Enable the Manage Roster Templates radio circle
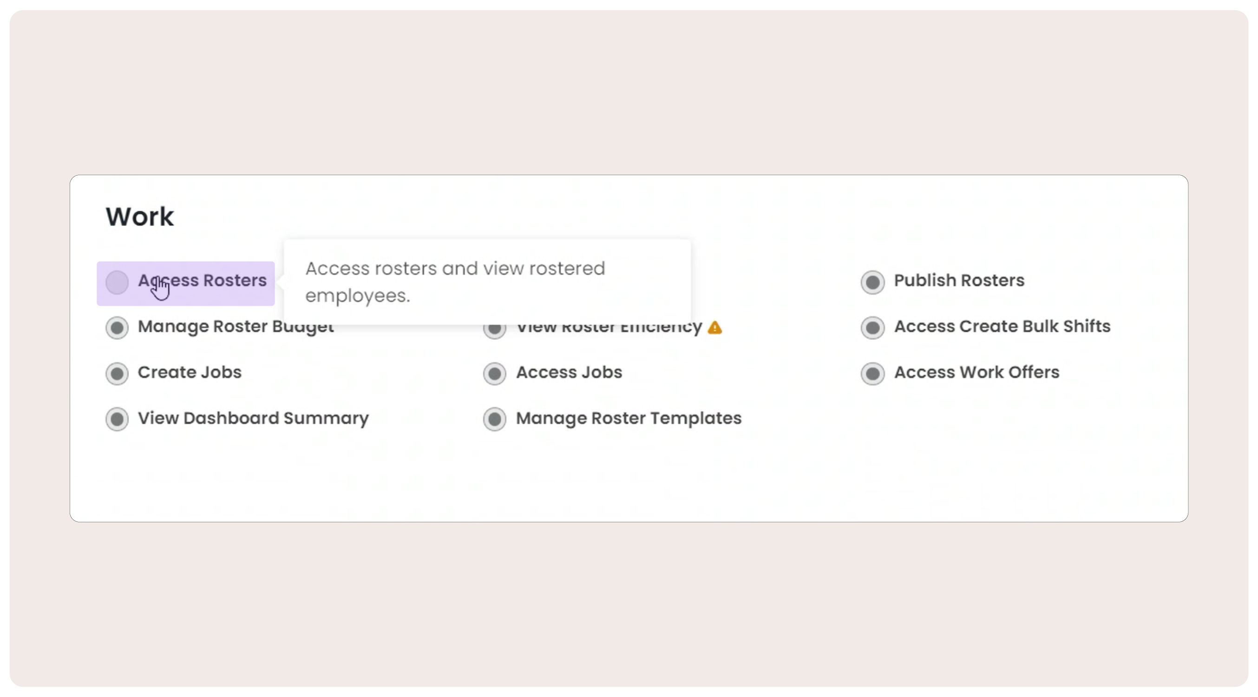The image size is (1258, 697). tap(495, 419)
